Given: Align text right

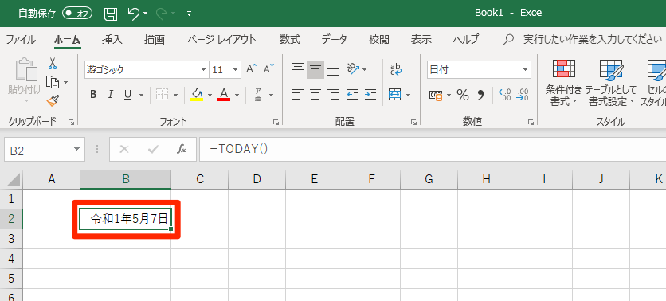Looking at the screenshot, I should click(x=333, y=95).
